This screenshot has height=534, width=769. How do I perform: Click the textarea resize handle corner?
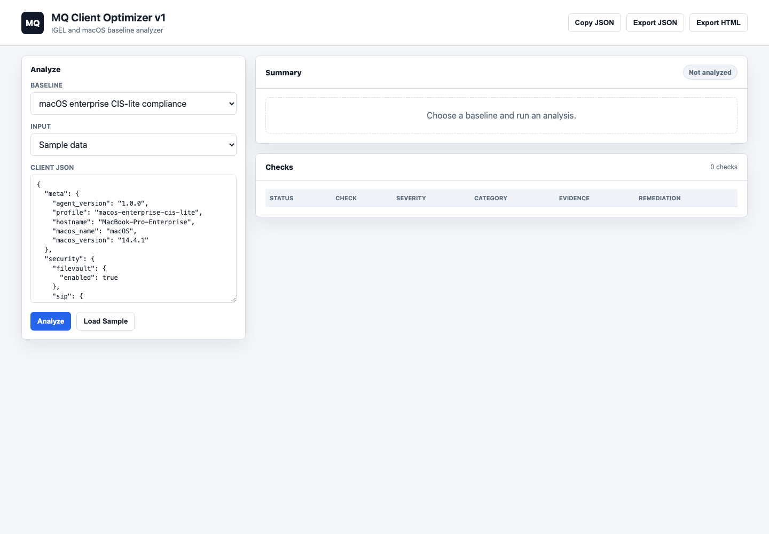point(233,300)
